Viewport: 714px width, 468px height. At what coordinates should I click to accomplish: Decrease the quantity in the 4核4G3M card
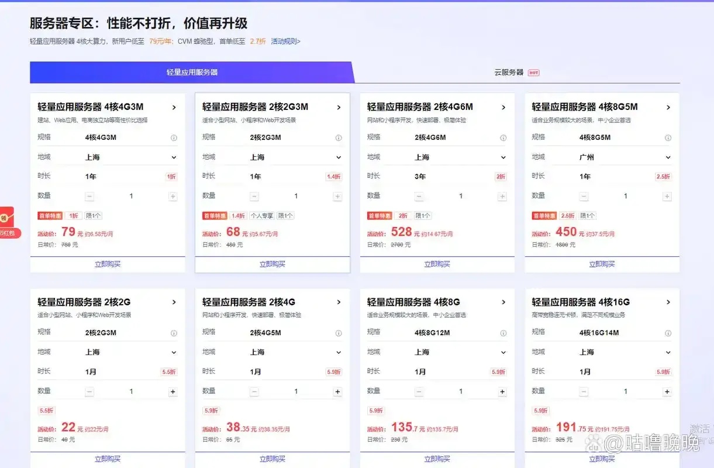[89, 197]
